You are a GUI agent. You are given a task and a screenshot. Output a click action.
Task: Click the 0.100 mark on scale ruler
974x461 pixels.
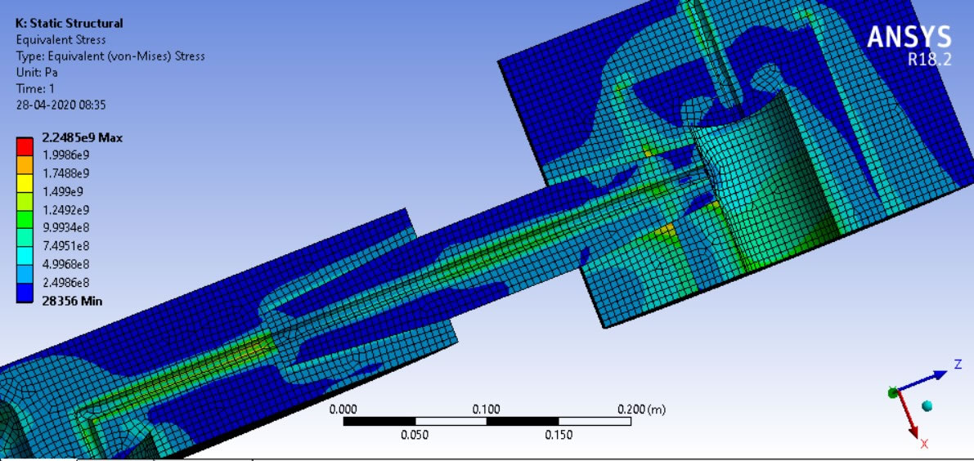[x=487, y=409]
